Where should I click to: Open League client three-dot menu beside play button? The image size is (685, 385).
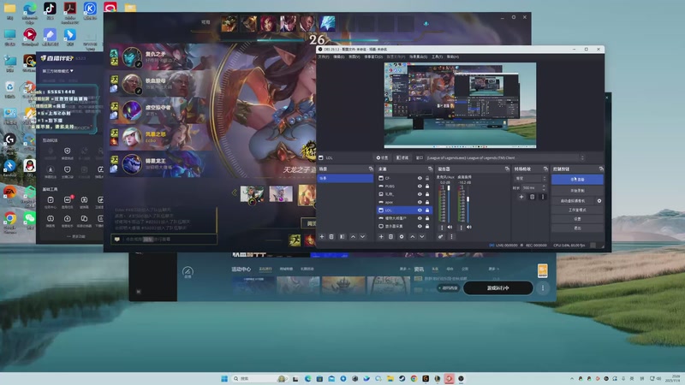tap(543, 288)
